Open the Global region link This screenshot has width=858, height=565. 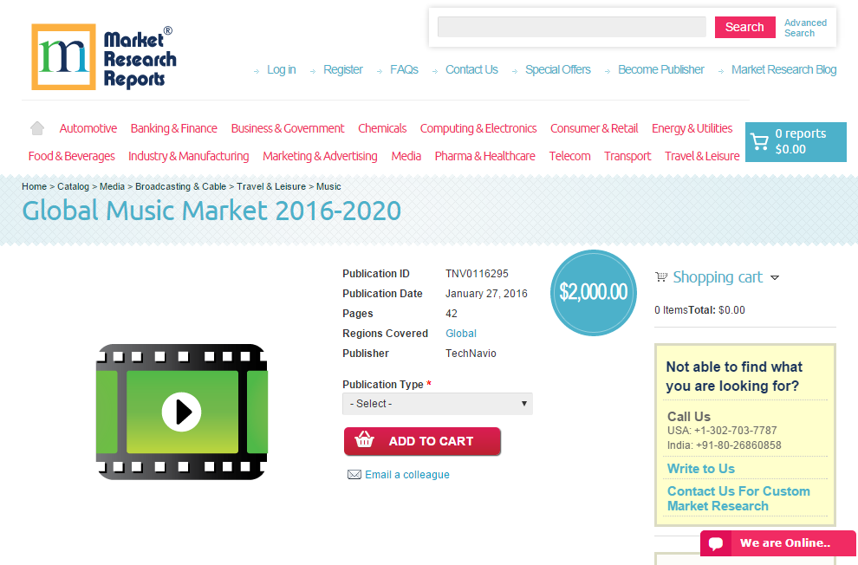461,334
